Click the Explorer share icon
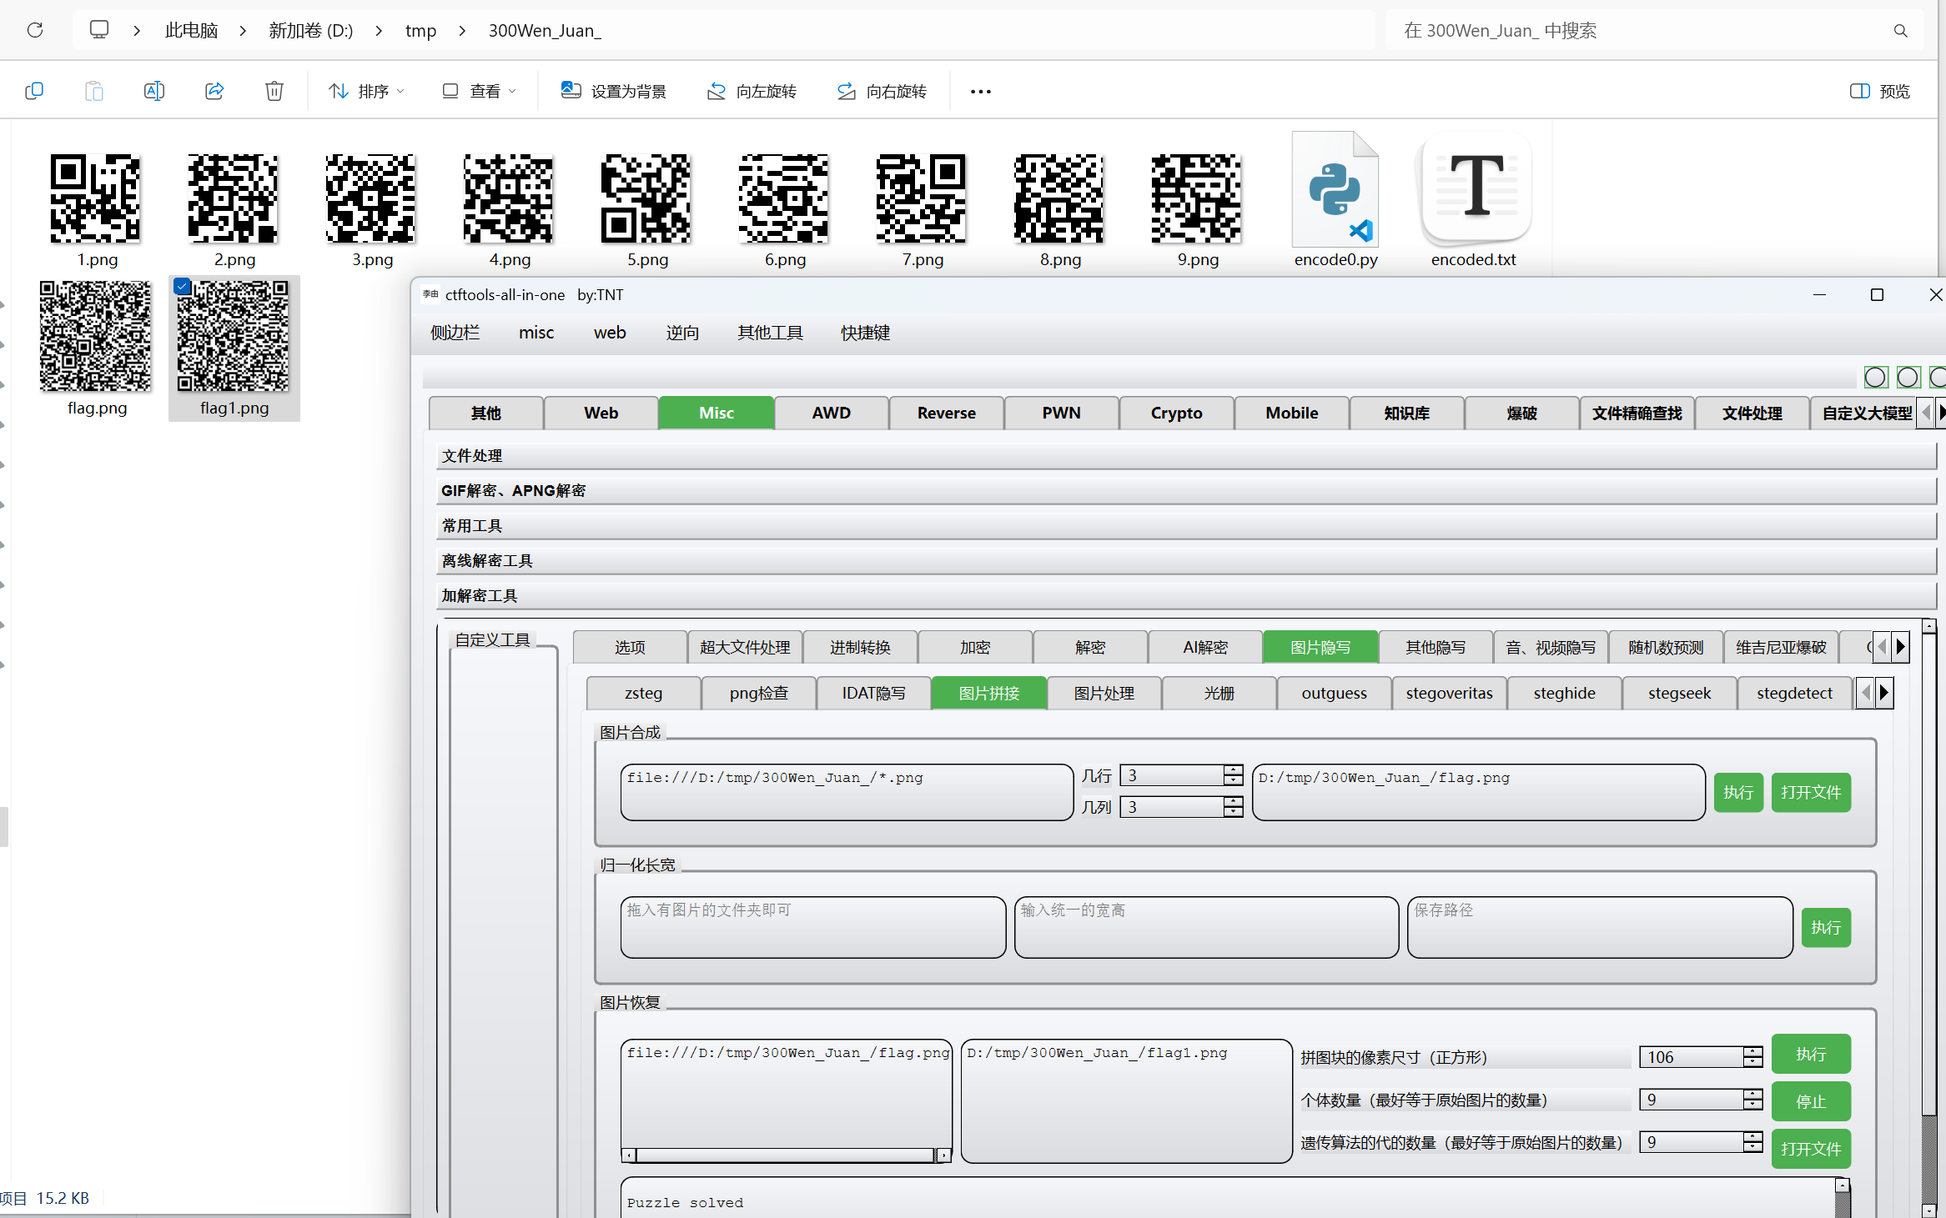 [x=214, y=91]
